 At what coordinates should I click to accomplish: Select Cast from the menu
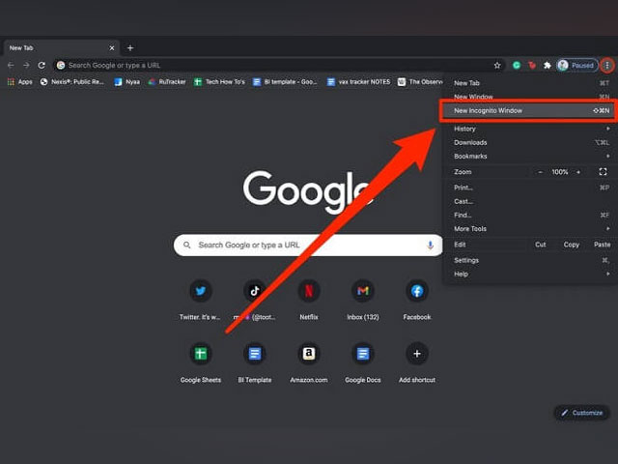click(531, 201)
